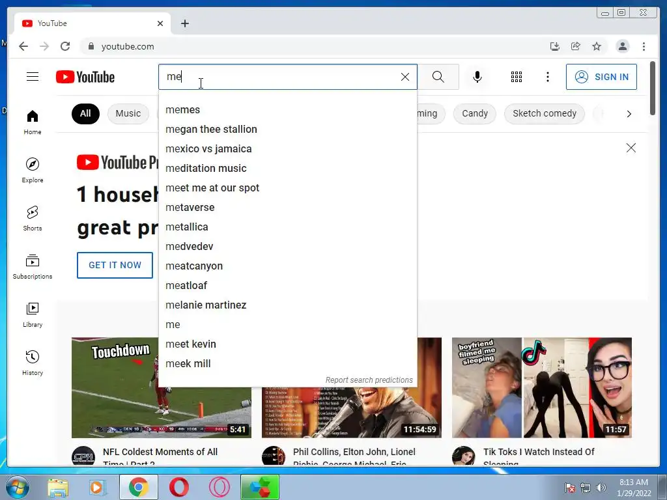
Task: Go to Home in the sidebar
Action: click(33, 122)
